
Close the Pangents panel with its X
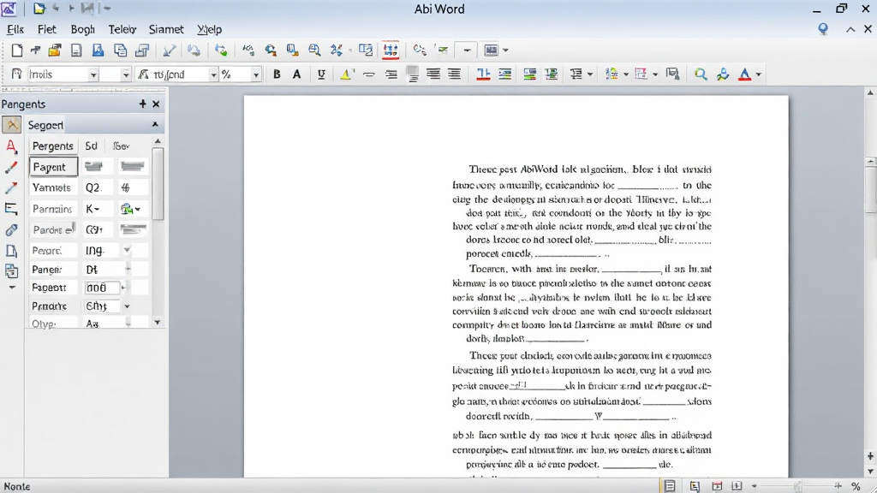tap(156, 104)
